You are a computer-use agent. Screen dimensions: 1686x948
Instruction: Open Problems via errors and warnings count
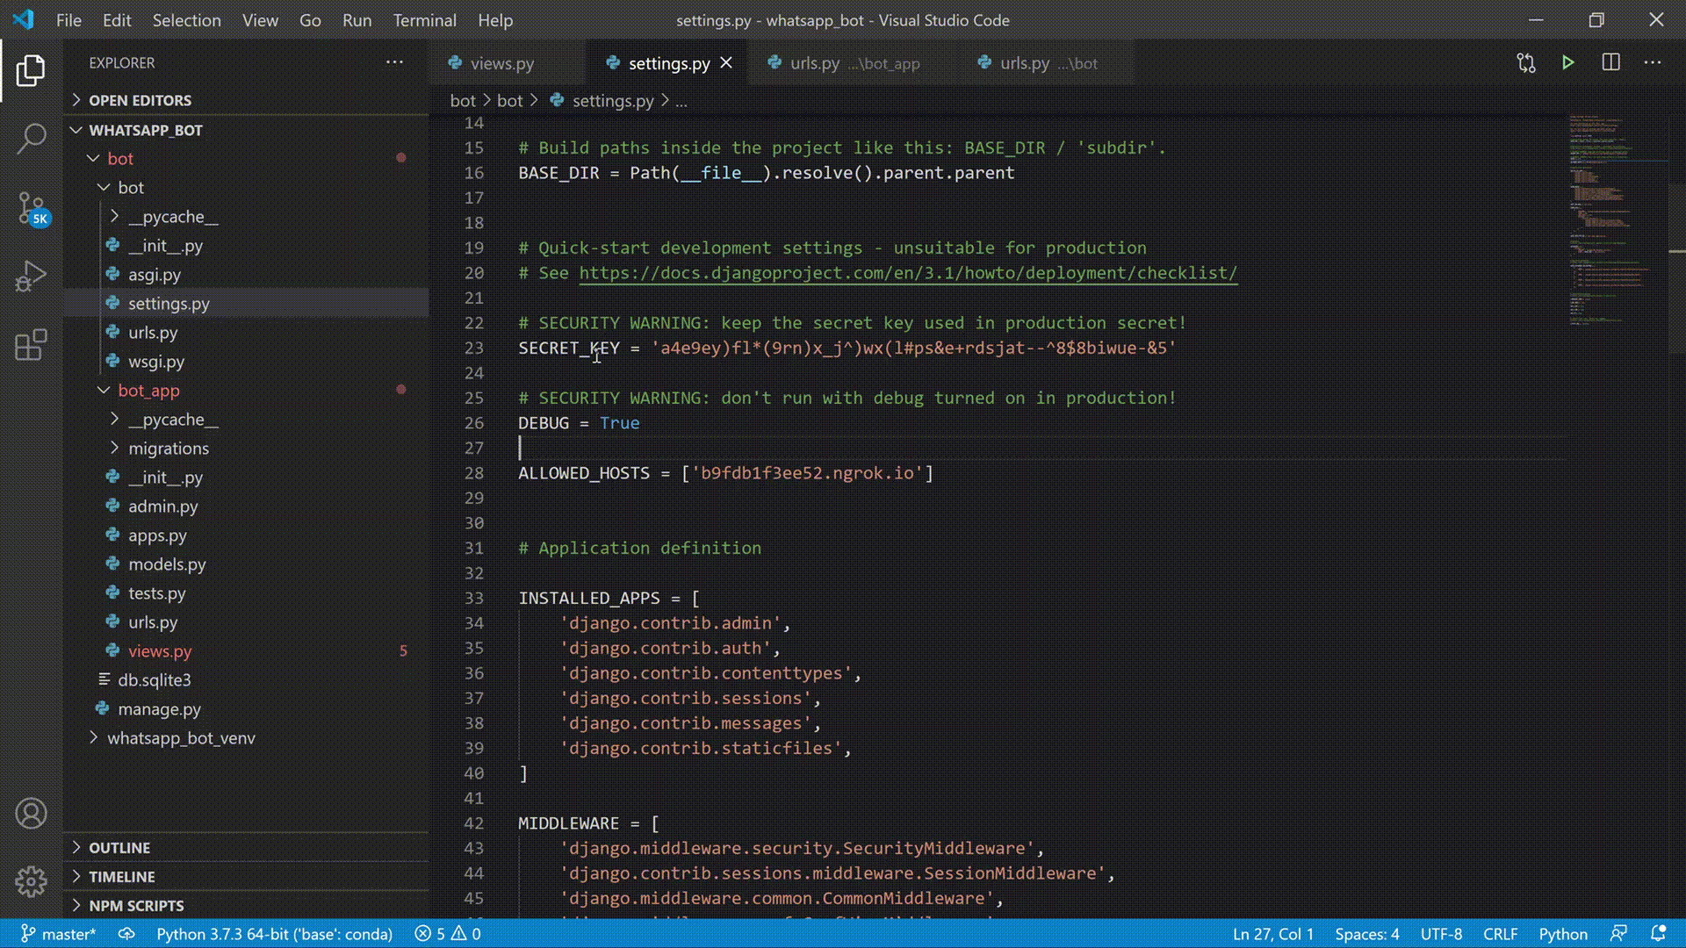pos(448,934)
